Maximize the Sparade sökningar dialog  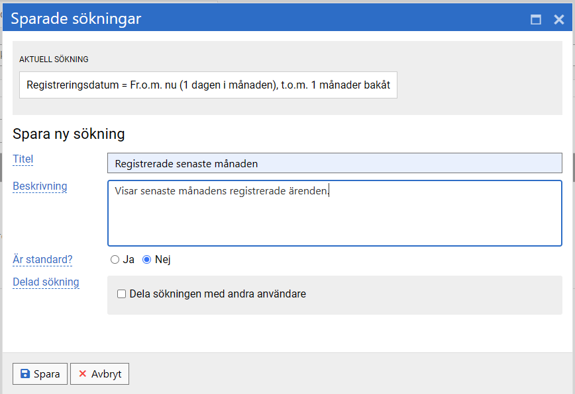click(536, 19)
